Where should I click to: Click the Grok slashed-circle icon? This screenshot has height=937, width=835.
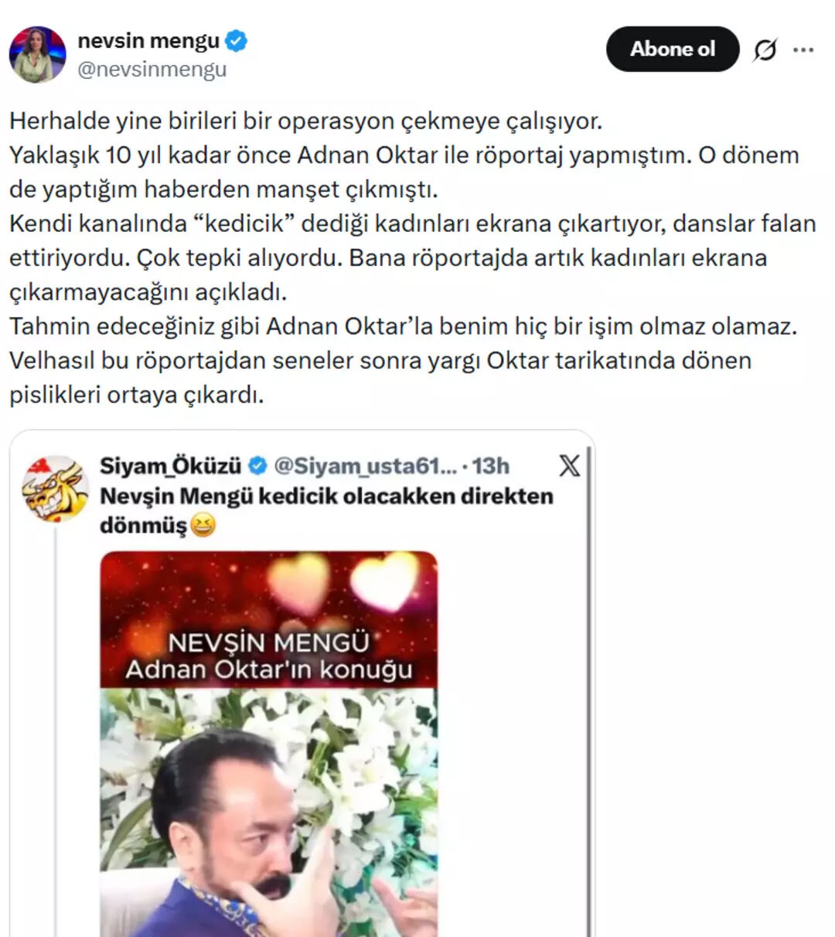(765, 50)
